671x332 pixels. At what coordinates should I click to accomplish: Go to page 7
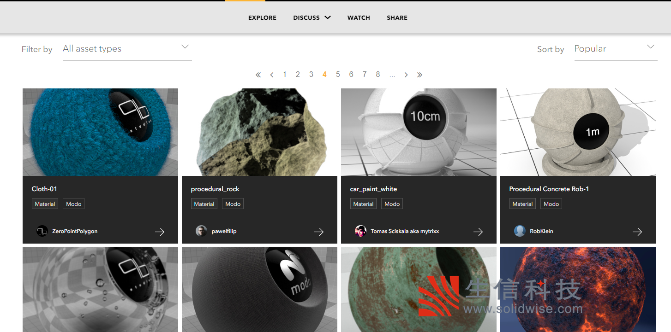(365, 75)
